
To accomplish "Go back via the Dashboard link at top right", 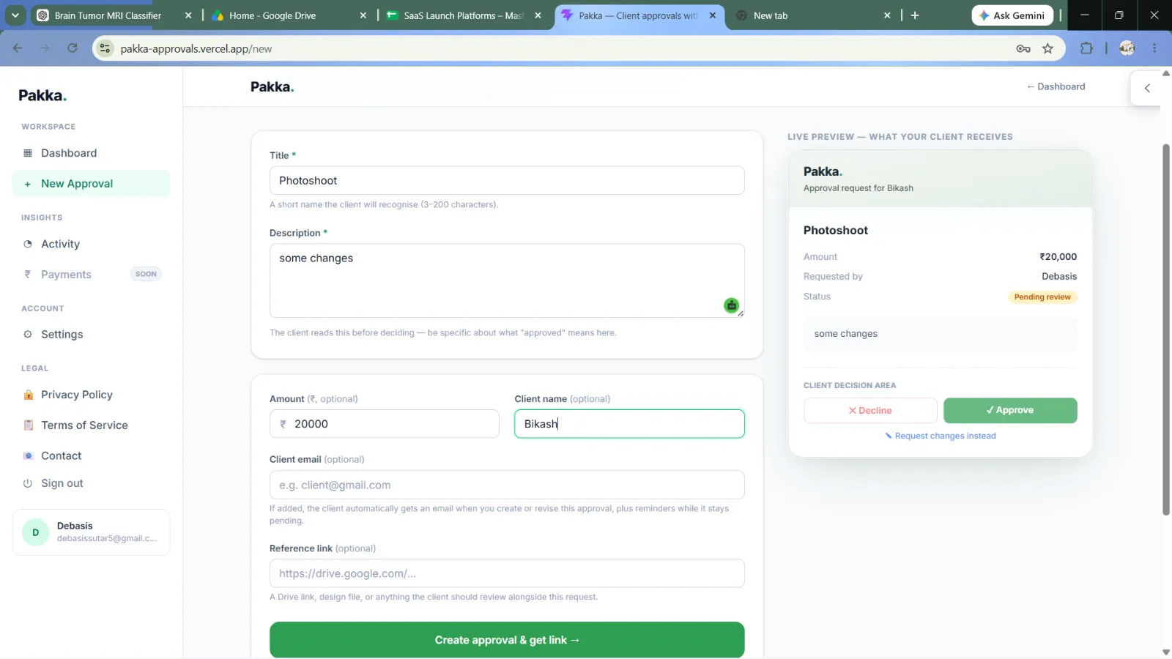I will tap(1056, 86).
